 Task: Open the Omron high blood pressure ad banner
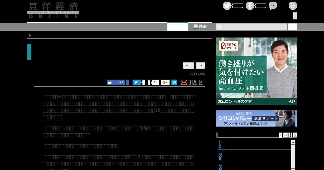pyautogui.click(x=256, y=71)
